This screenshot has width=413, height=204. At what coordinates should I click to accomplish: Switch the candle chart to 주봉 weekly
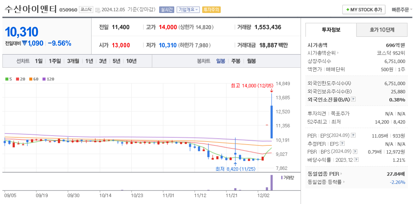tap(235, 61)
